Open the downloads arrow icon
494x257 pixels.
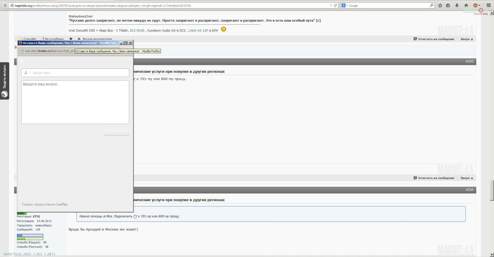point(457,6)
